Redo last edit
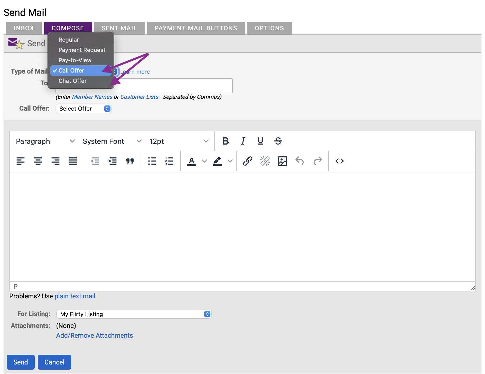Screen dimensions: 485x374 pyautogui.click(x=318, y=161)
